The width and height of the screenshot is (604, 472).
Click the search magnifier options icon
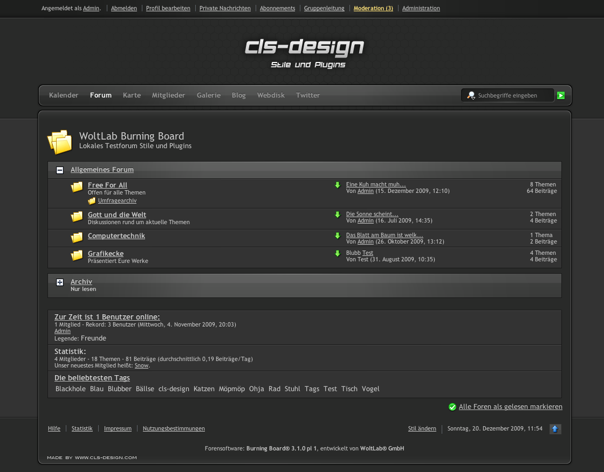point(471,95)
